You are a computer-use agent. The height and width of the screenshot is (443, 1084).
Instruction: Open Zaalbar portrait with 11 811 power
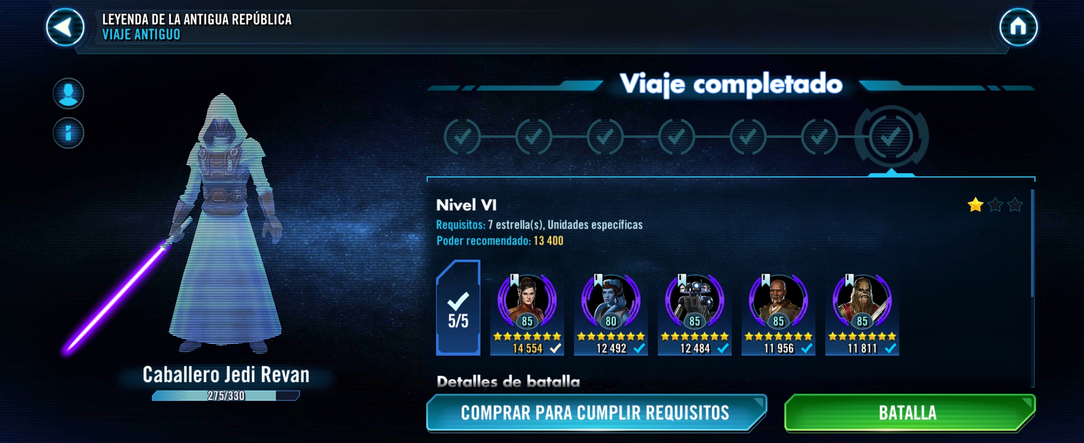pyautogui.click(x=862, y=314)
